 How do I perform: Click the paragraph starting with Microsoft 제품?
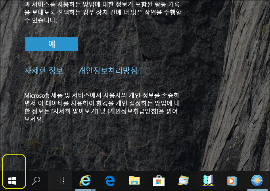click(x=102, y=107)
